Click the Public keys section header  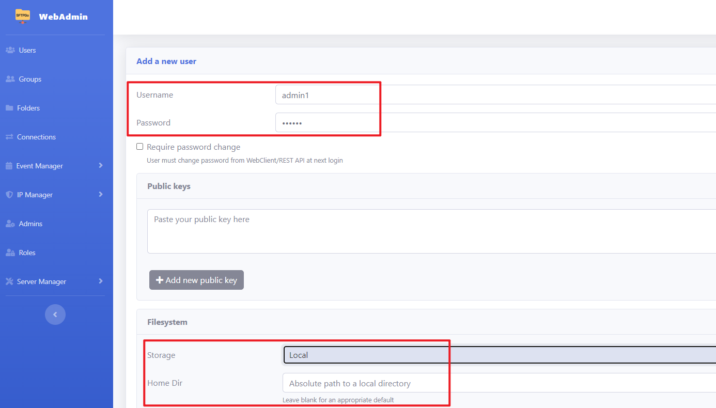[x=169, y=186]
